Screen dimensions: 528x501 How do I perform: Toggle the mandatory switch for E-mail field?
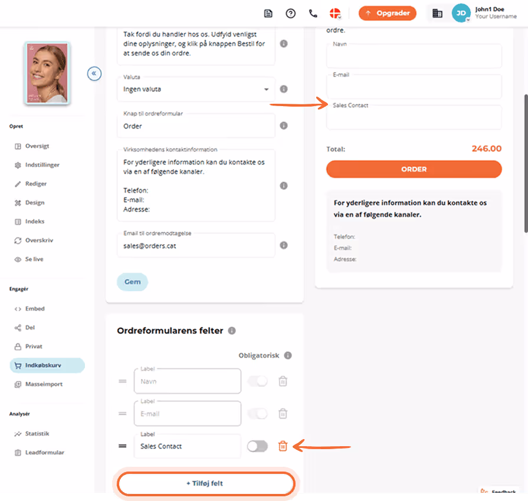[257, 414]
